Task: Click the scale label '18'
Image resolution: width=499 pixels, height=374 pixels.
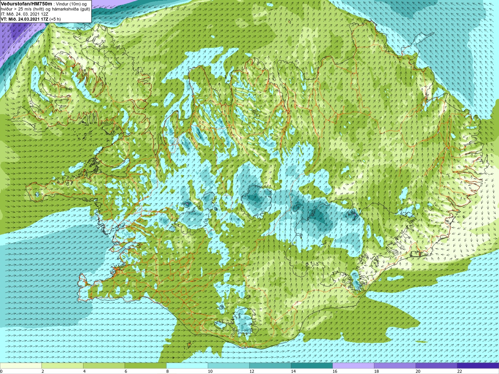Action: (x=377, y=372)
